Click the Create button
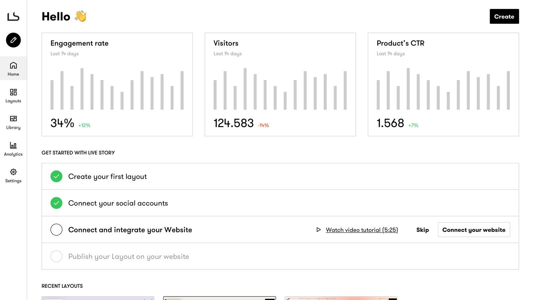Image resolution: width=534 pixels, height=300 pixels. pyautogui.click(x=504, y=16)
